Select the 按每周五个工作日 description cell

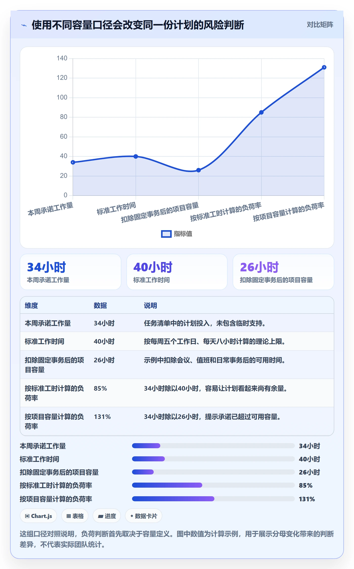[215, 341]
